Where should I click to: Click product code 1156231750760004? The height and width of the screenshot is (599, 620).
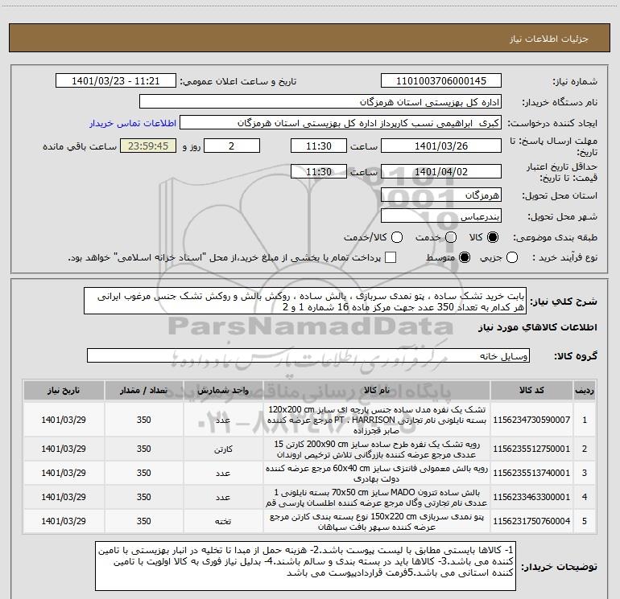[x=531, y=521]
